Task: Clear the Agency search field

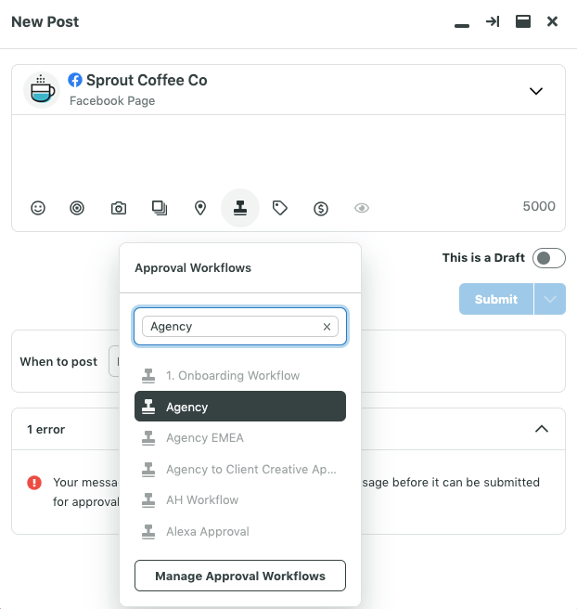Action: pyautogui.click(x=327, y=327)
